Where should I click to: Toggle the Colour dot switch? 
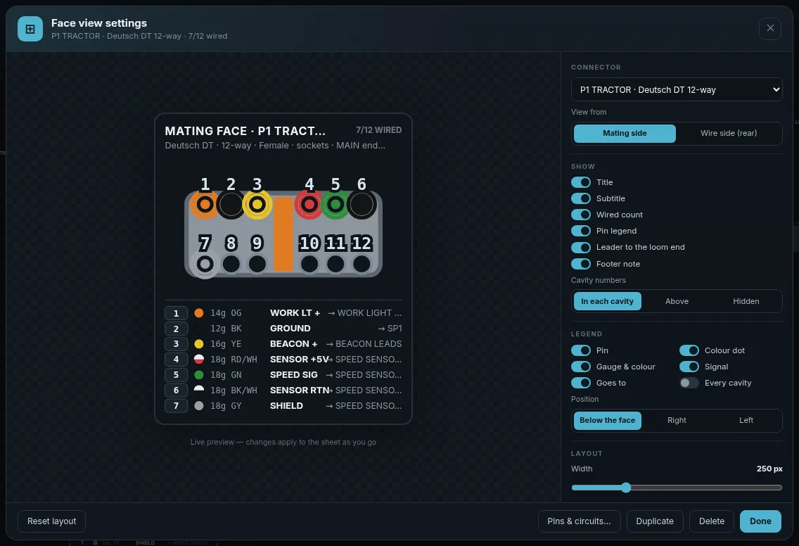point(689,350)
